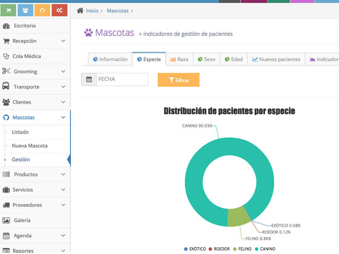
Task: Click the Productos barcode icon
Action: (x=6, y=174)
